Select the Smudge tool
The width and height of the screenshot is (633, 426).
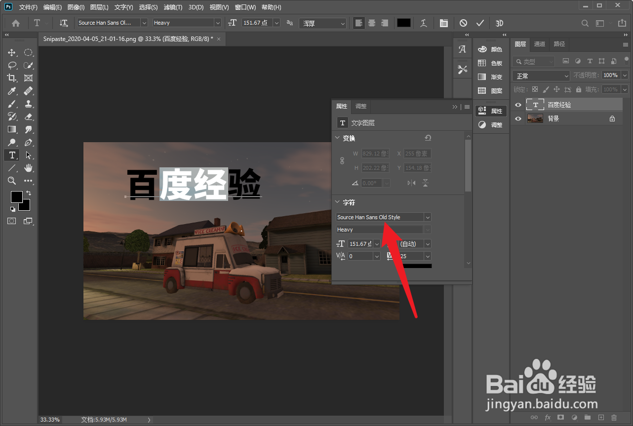28,129
